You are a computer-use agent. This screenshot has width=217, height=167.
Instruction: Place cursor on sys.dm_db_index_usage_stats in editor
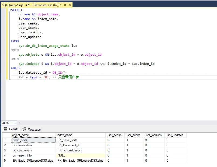[44, 46]
